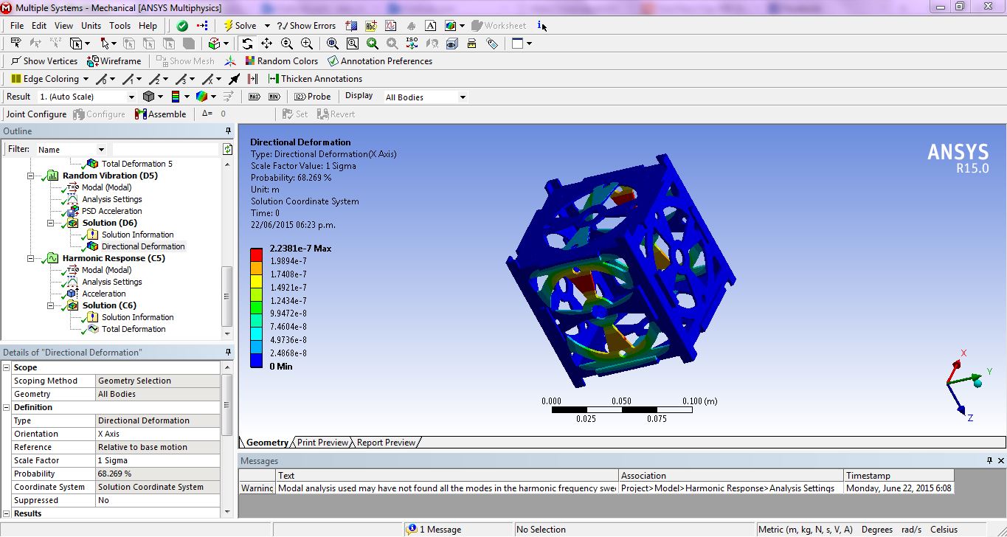Click the Assemble joints icon

pyautogui.click(x=161, y=114)
